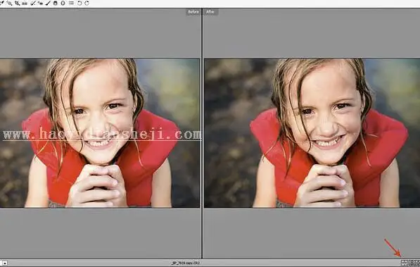This screenshot has width=420, height=267.
Task: Swap Before and After settings button
Action: point(412,263)
